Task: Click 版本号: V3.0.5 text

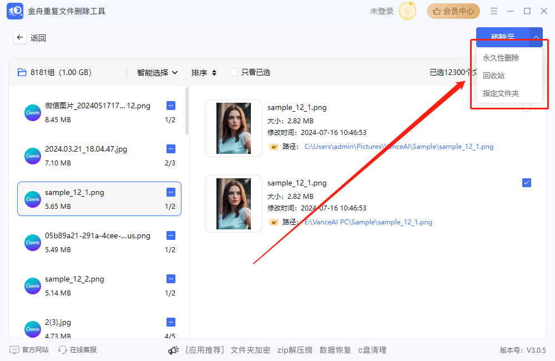Action: 523,350
